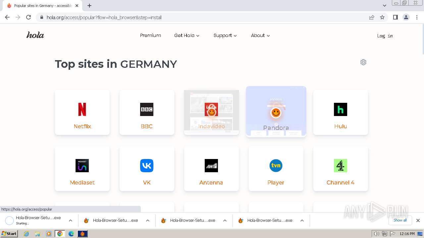Open the Indavideo site tile
Image resolution: width=424 pixels, height=238 pixels.
tap(211, 112)
